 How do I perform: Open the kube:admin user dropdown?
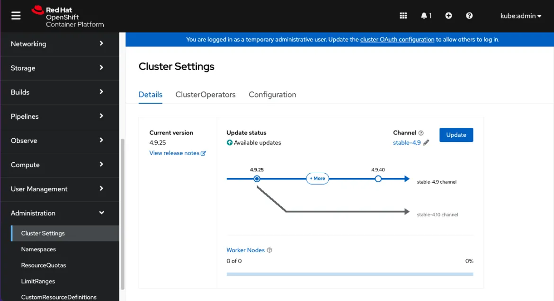(520, 16)
